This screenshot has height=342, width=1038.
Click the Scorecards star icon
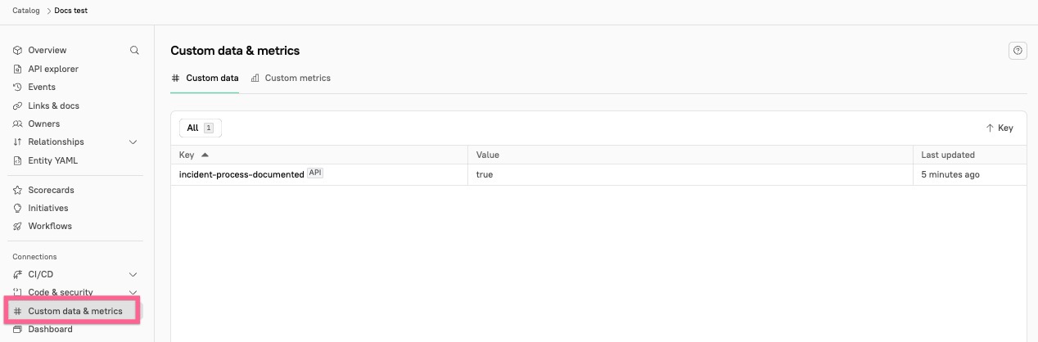(18, 190)
